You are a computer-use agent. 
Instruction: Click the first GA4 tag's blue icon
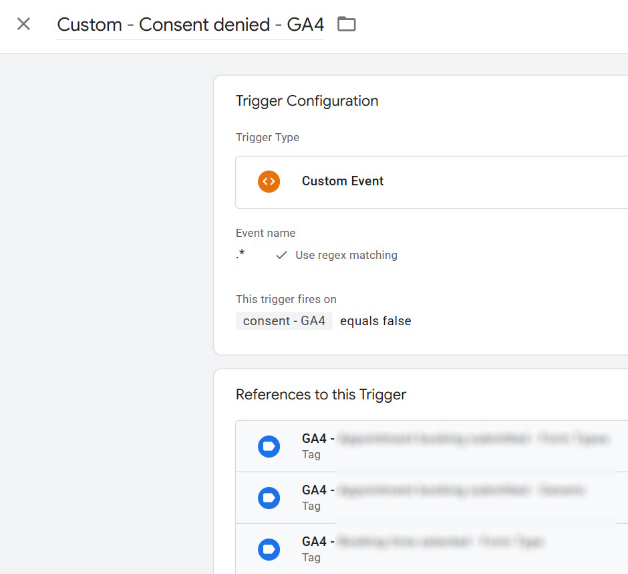(269, 446)
